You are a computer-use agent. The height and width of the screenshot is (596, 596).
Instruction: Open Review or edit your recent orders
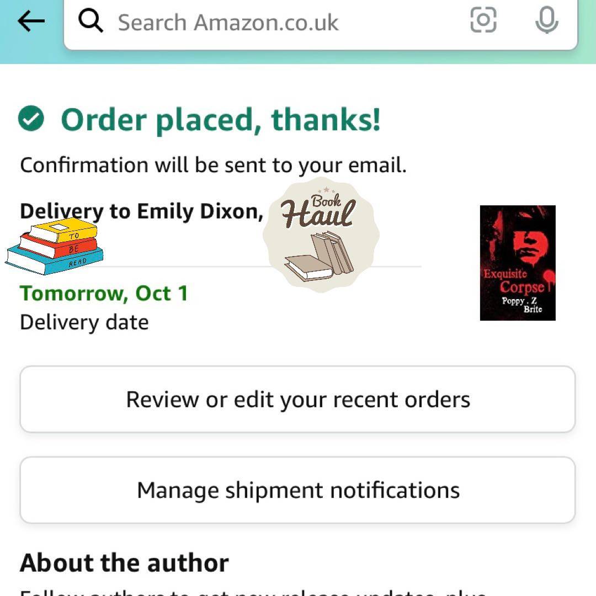click(x=297, y=399)
